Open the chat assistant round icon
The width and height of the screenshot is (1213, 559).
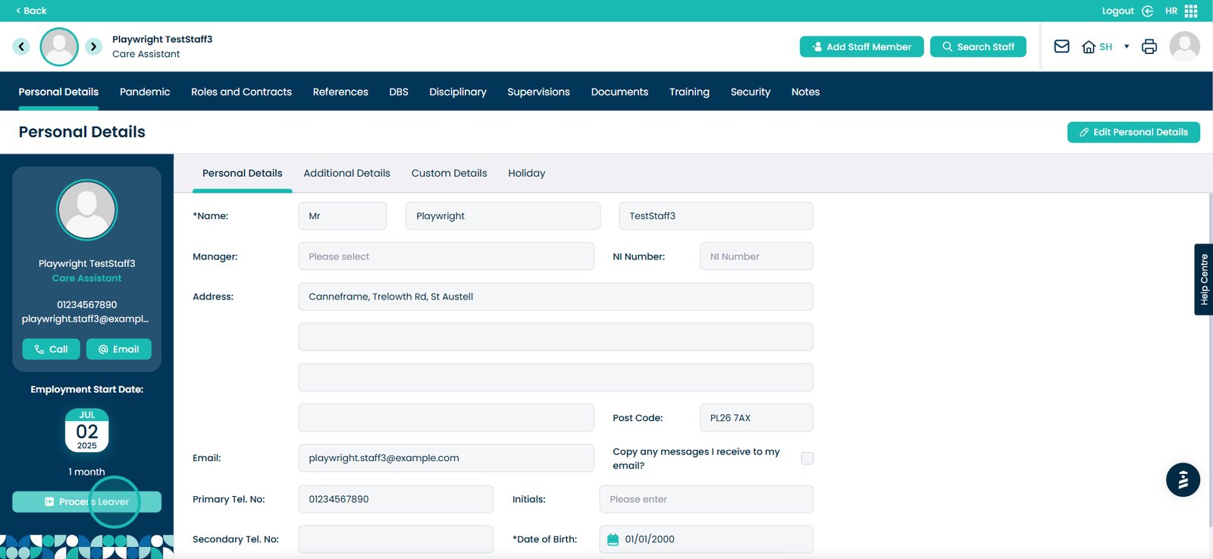1182,479
